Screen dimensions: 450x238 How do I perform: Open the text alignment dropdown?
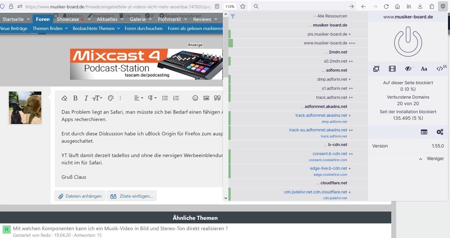pos(139,98)
